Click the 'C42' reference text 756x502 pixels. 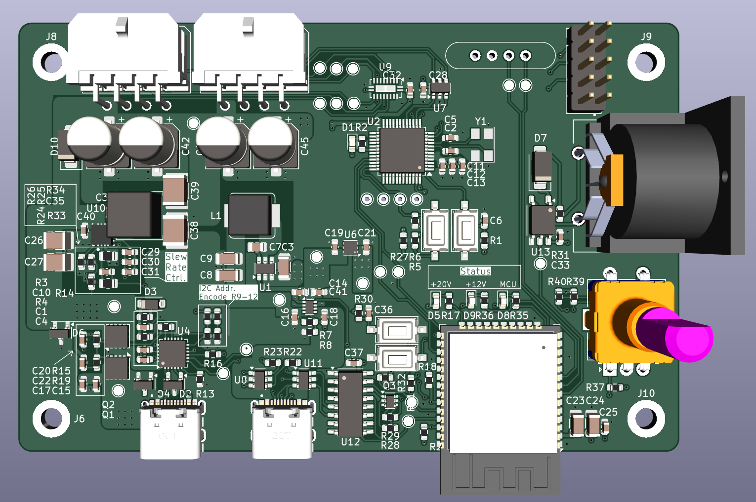pos(185,146)
